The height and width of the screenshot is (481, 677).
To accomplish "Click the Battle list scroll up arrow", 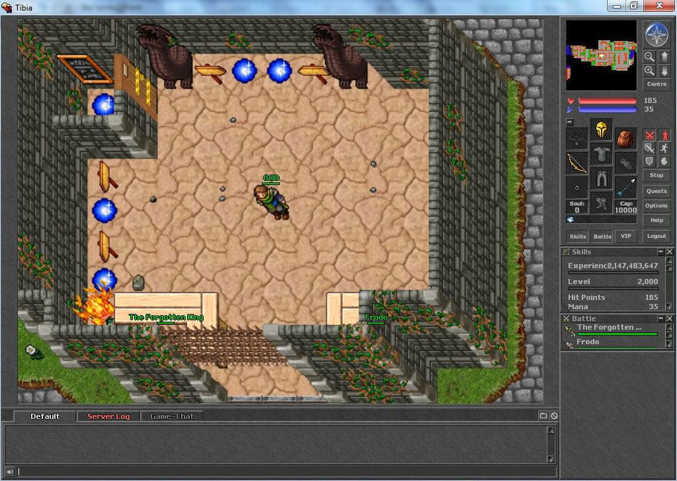I will pyautogui.click(x=669, y=326).
